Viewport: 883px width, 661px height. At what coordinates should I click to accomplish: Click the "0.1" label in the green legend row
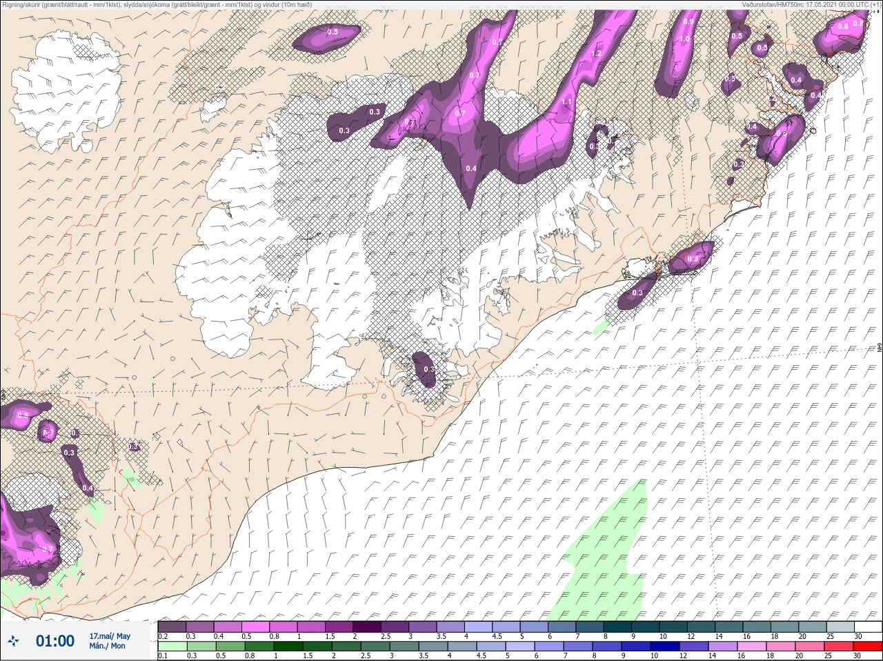click(x=163, y=655)
